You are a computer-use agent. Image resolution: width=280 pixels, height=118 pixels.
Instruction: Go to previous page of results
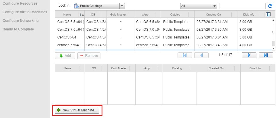[x=201, y=55]
